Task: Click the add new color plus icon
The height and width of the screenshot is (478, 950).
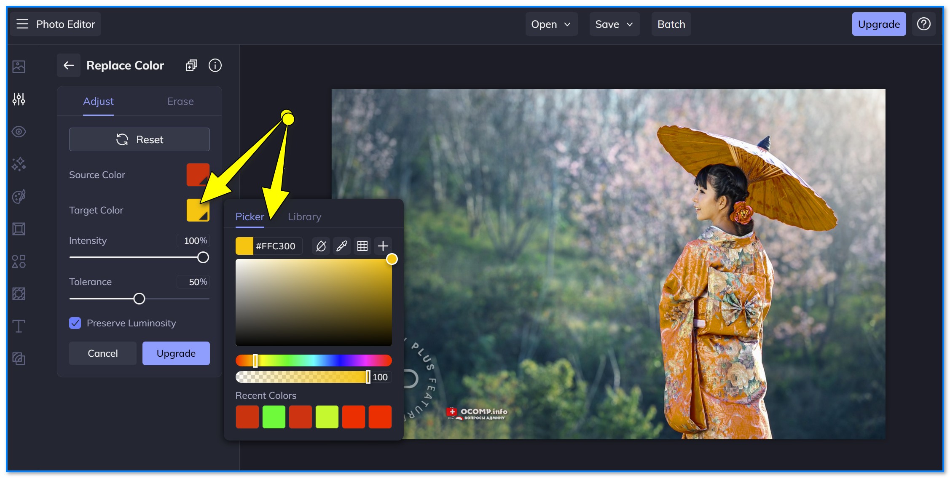Action: [x=384, y=245]
